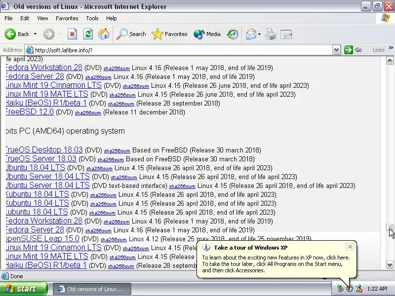Click sha256sum link beside Lubuntu 18.04 LTS
The image size is (395, 296).
pyautogui.click(x=102, y=213)
